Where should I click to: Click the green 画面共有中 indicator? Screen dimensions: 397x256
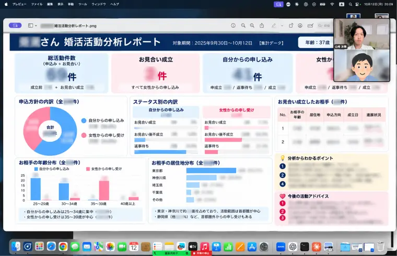[x=171, y=253]
